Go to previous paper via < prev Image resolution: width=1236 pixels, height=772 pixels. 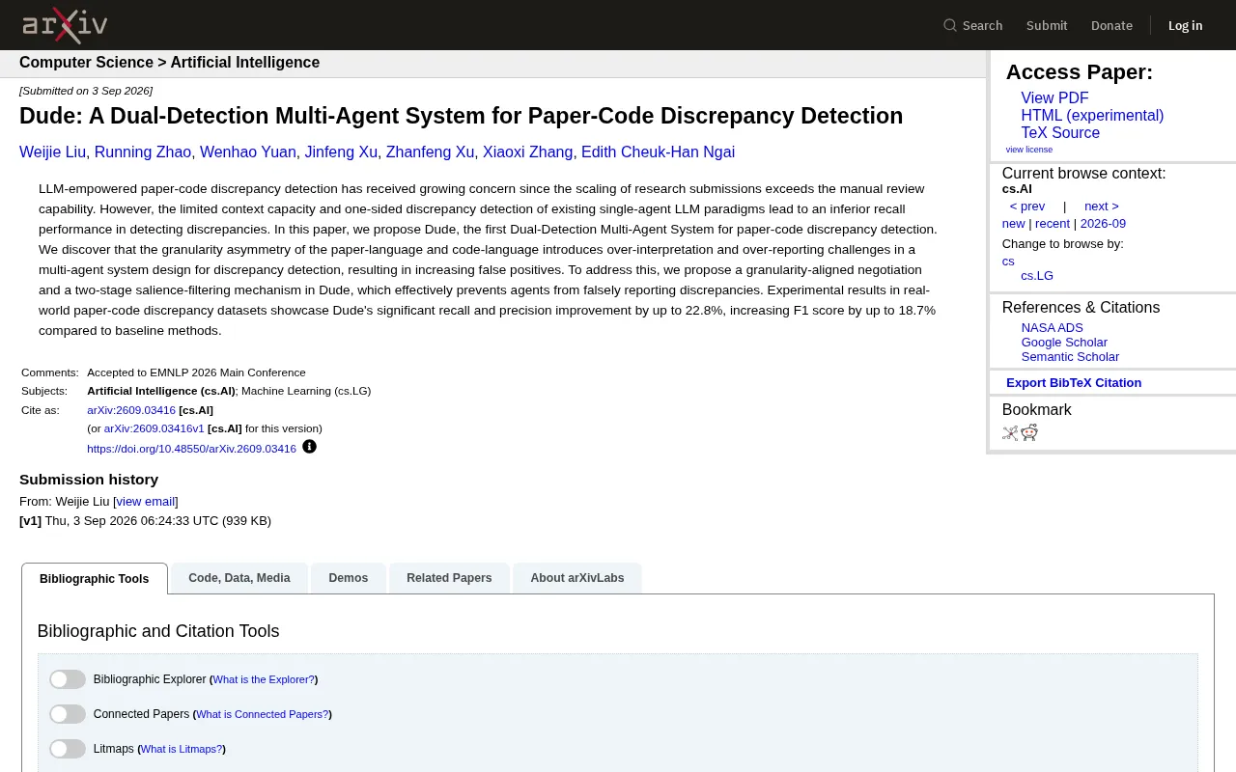click(x=1027, y=207)
